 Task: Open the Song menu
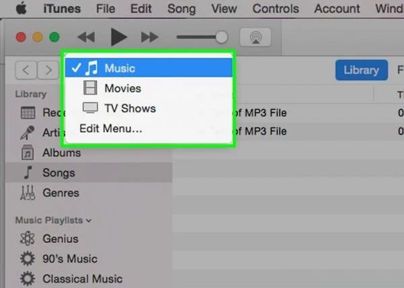[182, 9]
